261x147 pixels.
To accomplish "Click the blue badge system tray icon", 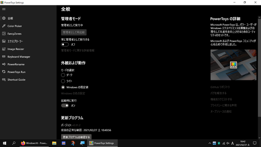I will click(215, 143).
